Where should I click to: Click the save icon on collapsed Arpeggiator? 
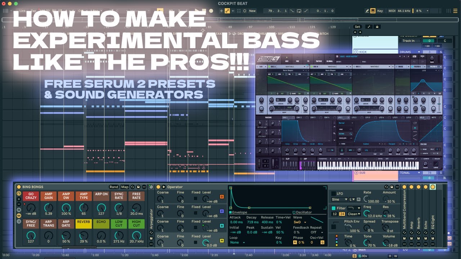[x=151, y=238]
